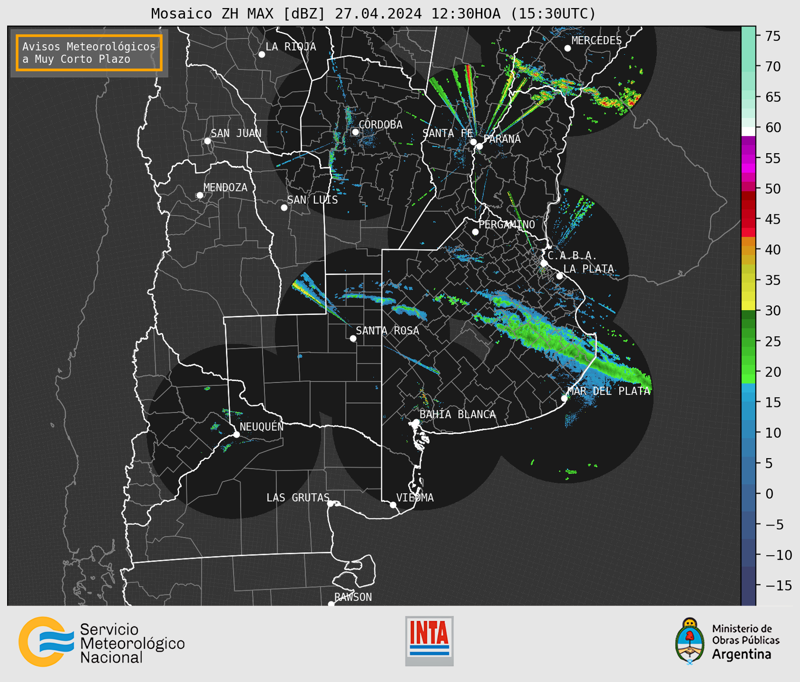The width and height of the screenshot is (800, 682).
Task: Click the Servicio Meteorológico Nacional text
Action: point(132,643)
